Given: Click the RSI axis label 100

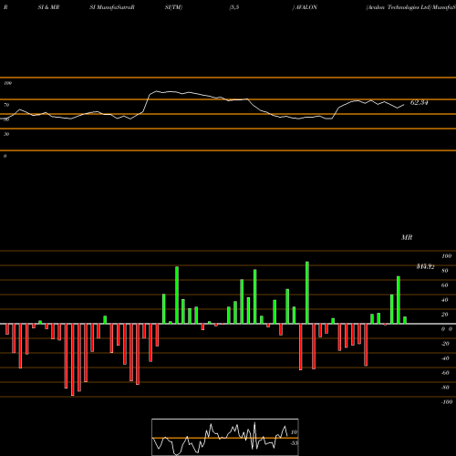Looking at the screenshot, I should pos(7,83).
